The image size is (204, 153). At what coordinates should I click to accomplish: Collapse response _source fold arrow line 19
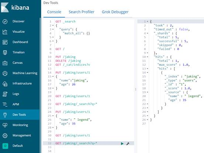pos(148,92)
